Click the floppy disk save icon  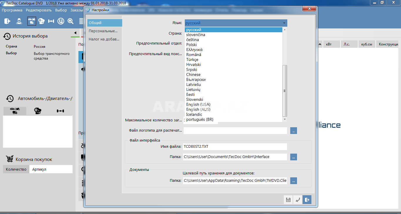pos(288,200)
